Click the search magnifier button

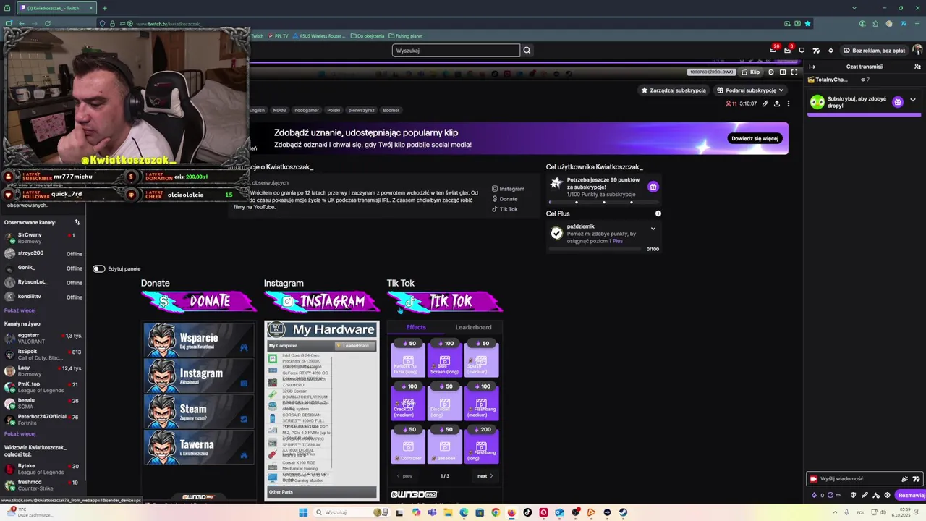tap(527, 50)
